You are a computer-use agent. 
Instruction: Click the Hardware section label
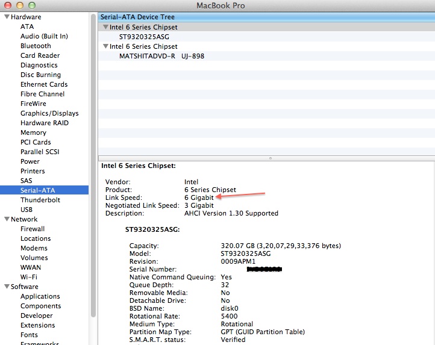click(26, 17)
